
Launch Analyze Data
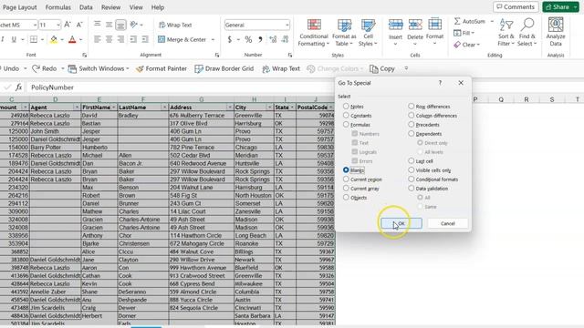556,33
